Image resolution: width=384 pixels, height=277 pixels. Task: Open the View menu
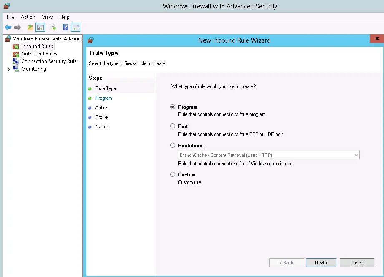[x=47, y=17]
